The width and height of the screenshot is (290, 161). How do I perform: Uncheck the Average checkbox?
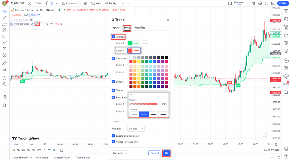[113, 37]
